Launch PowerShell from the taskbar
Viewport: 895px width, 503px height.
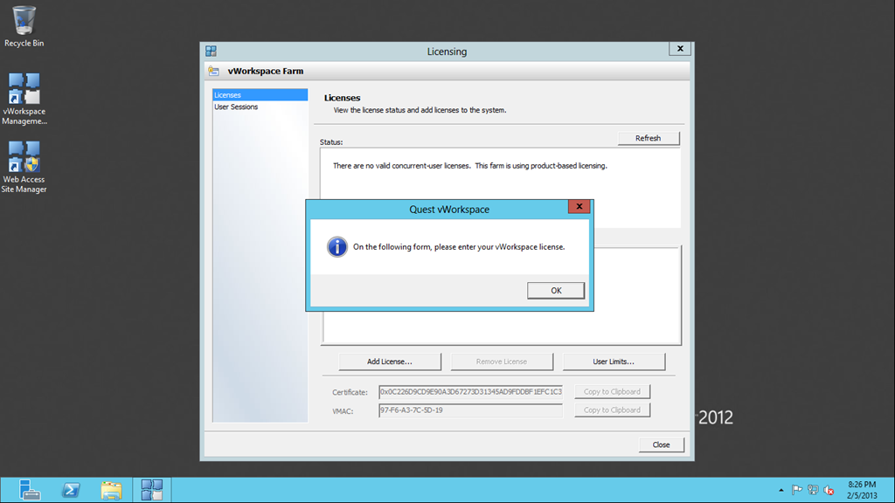click(x=70, y=490)
